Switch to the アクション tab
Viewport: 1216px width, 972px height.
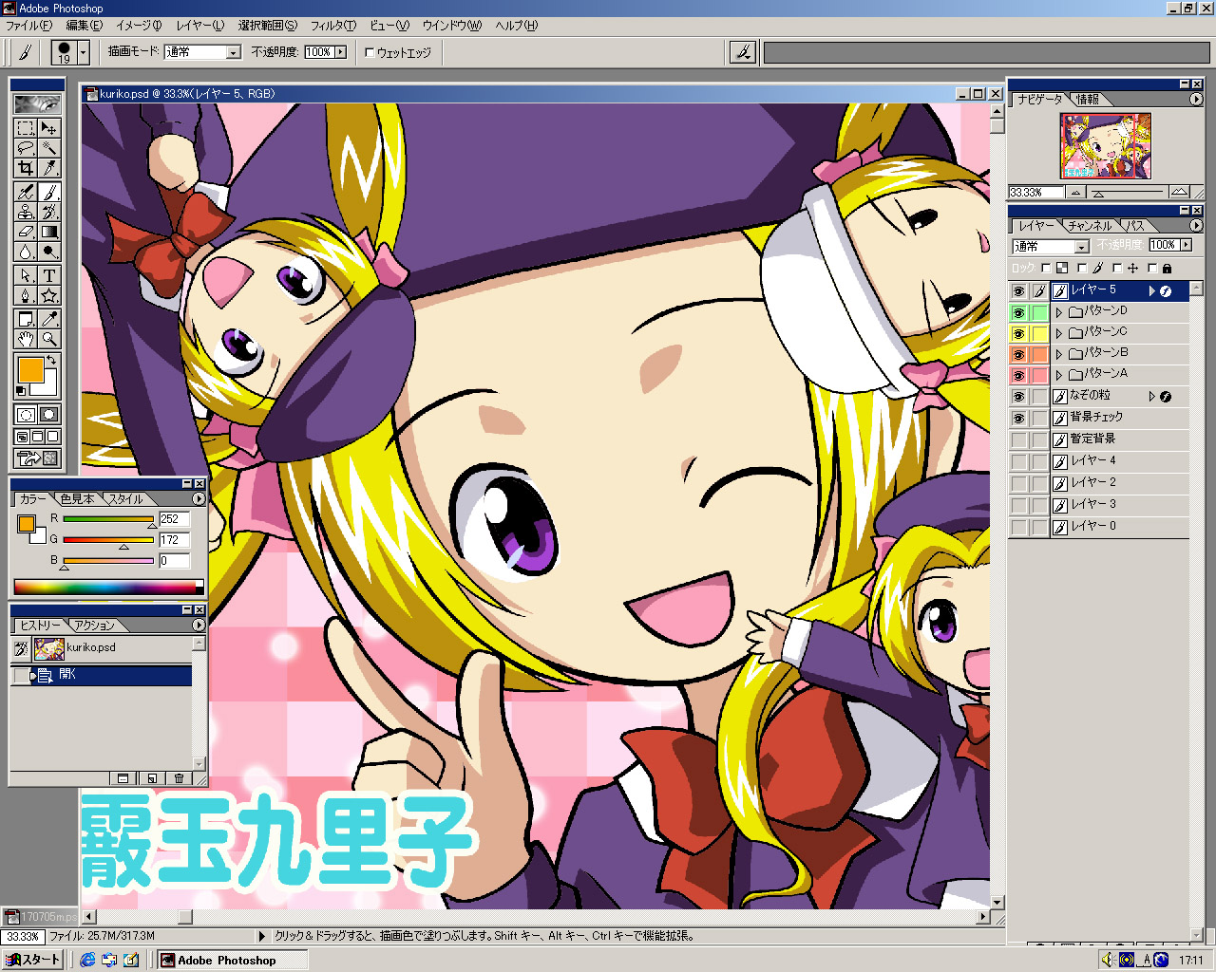pos(94,626)
